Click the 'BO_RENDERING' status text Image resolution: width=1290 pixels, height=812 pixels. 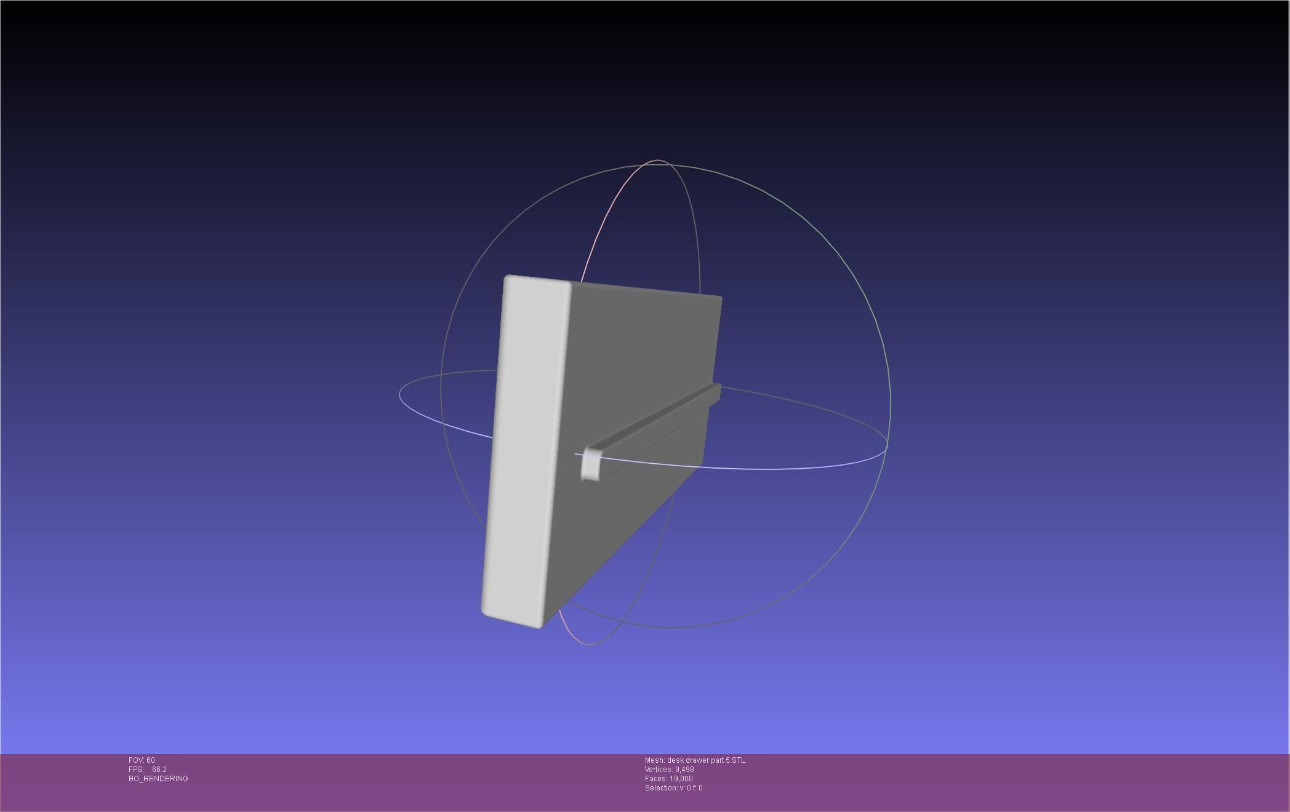pos(158,779)
